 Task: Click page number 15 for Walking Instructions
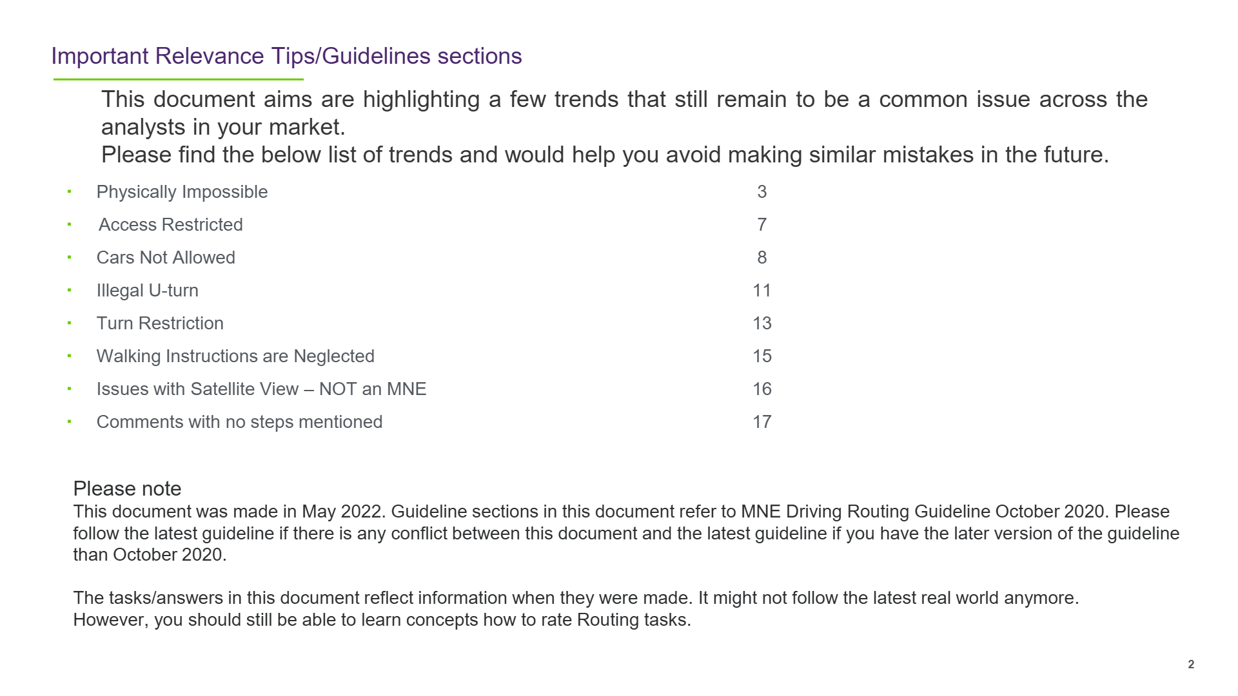[x=762, y=356]
